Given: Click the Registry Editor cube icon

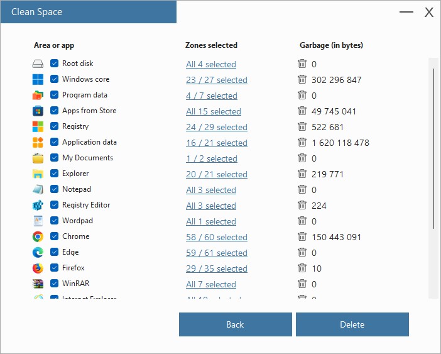Looking at the screenshot, I should pyautogui.click(x=38, y=205).
